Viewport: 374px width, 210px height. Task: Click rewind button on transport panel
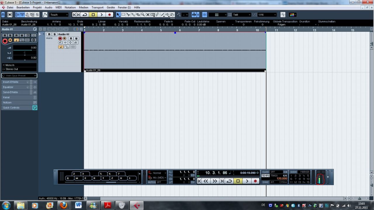coord(206,181)
